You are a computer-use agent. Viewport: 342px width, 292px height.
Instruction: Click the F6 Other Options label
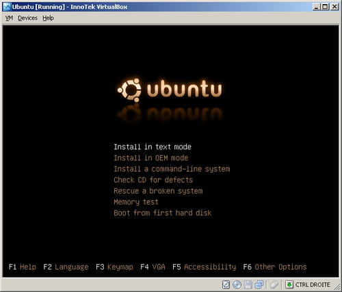pyautogui.click(x=275, y=267)
